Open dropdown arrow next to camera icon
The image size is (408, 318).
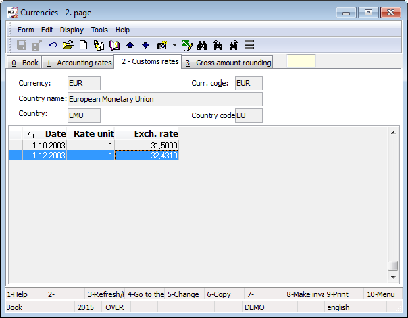coord(174,45)
